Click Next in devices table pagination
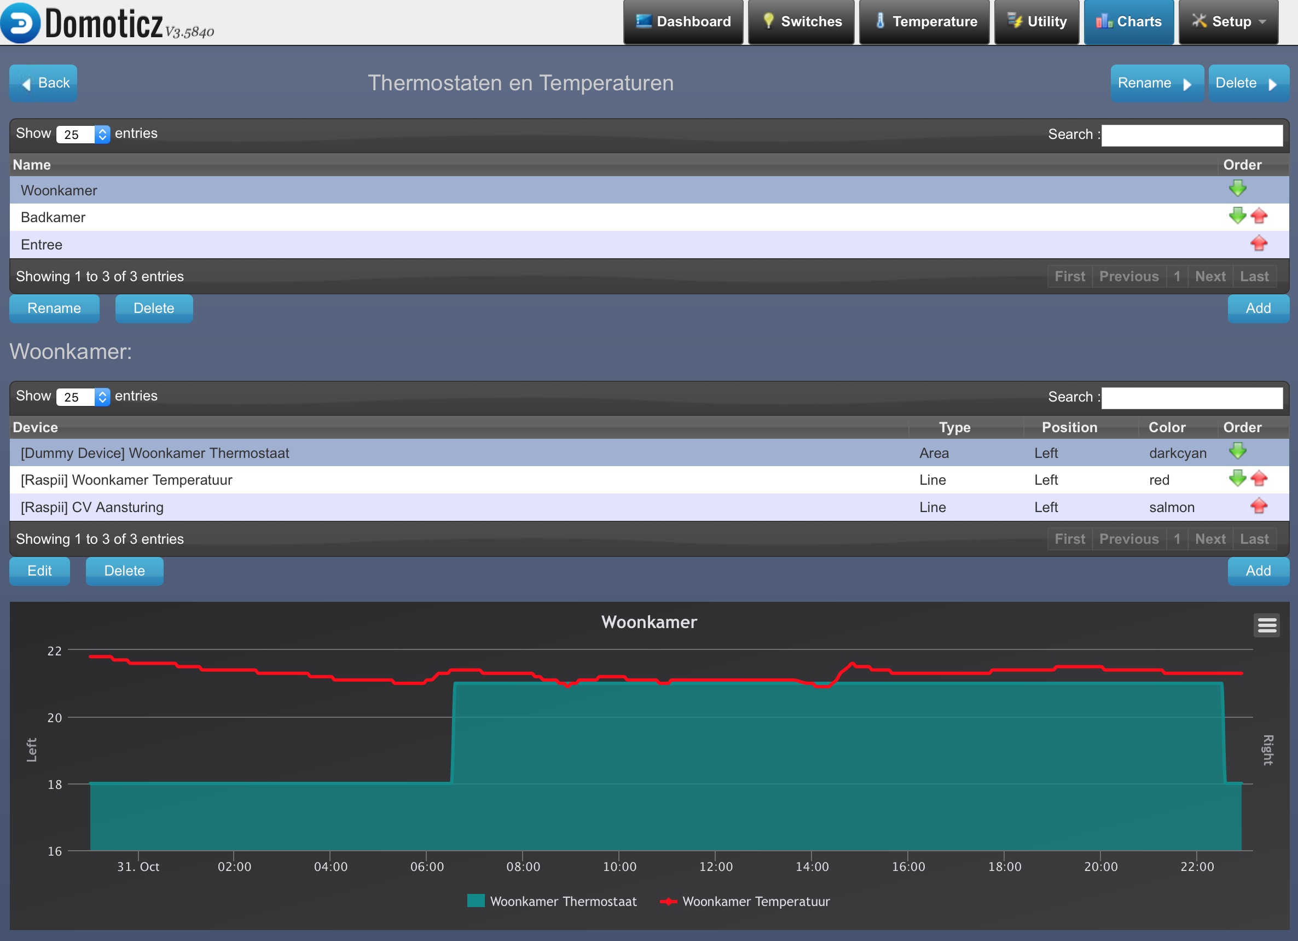The height and width of the screenshot is (941, 1298). 1210,539
